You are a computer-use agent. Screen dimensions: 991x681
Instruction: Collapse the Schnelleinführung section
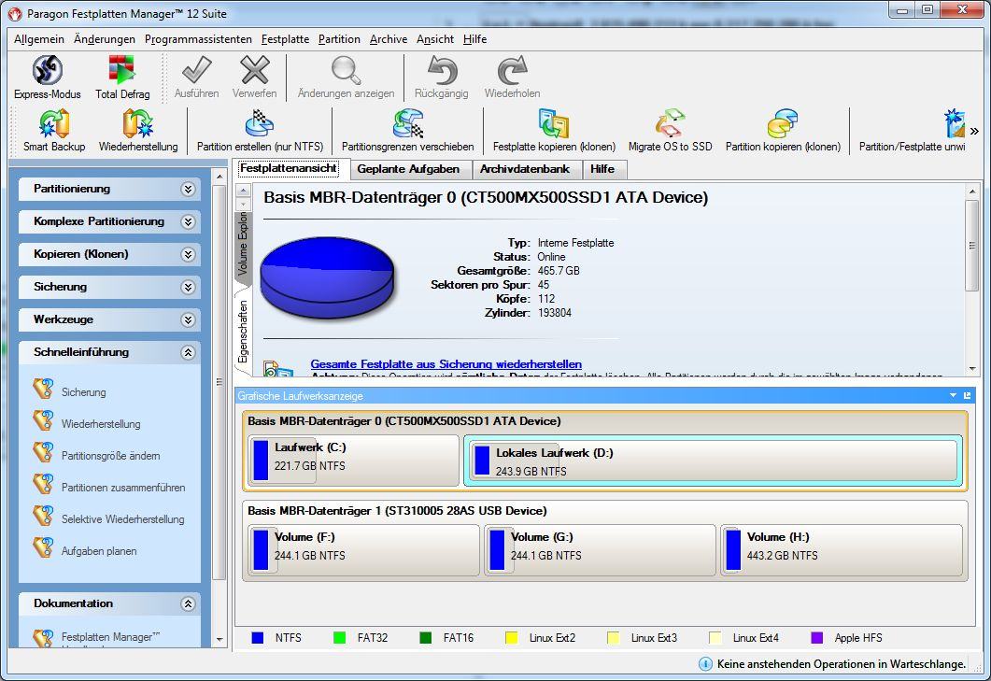[x=188, y=353]
